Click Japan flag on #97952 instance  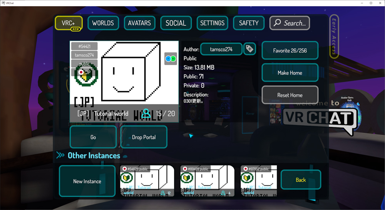[245, 169]
